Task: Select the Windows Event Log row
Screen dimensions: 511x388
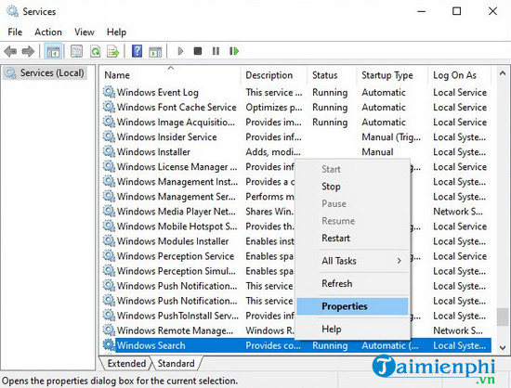Action: pyautogui.click(x=296, y=92)
